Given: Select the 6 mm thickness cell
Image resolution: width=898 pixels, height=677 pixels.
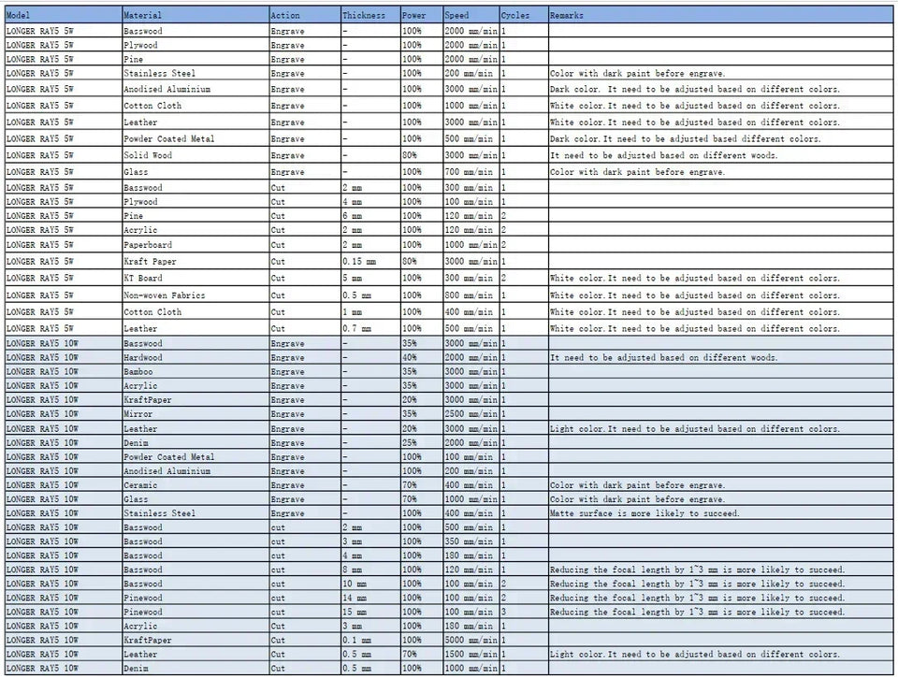Looking at the screenshot, I should (371, 216).
